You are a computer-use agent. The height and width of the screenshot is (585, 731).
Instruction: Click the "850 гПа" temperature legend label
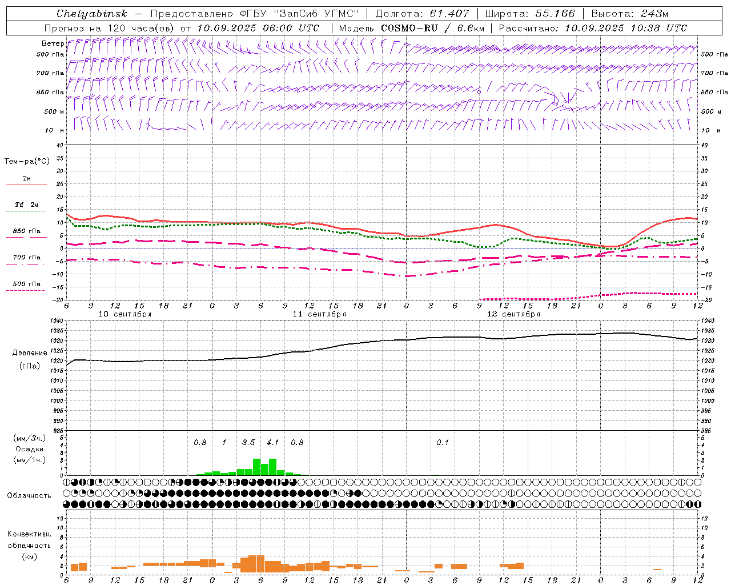[x=27, y=231]
